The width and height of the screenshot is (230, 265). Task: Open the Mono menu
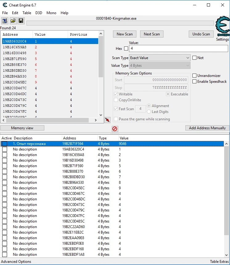51,13
